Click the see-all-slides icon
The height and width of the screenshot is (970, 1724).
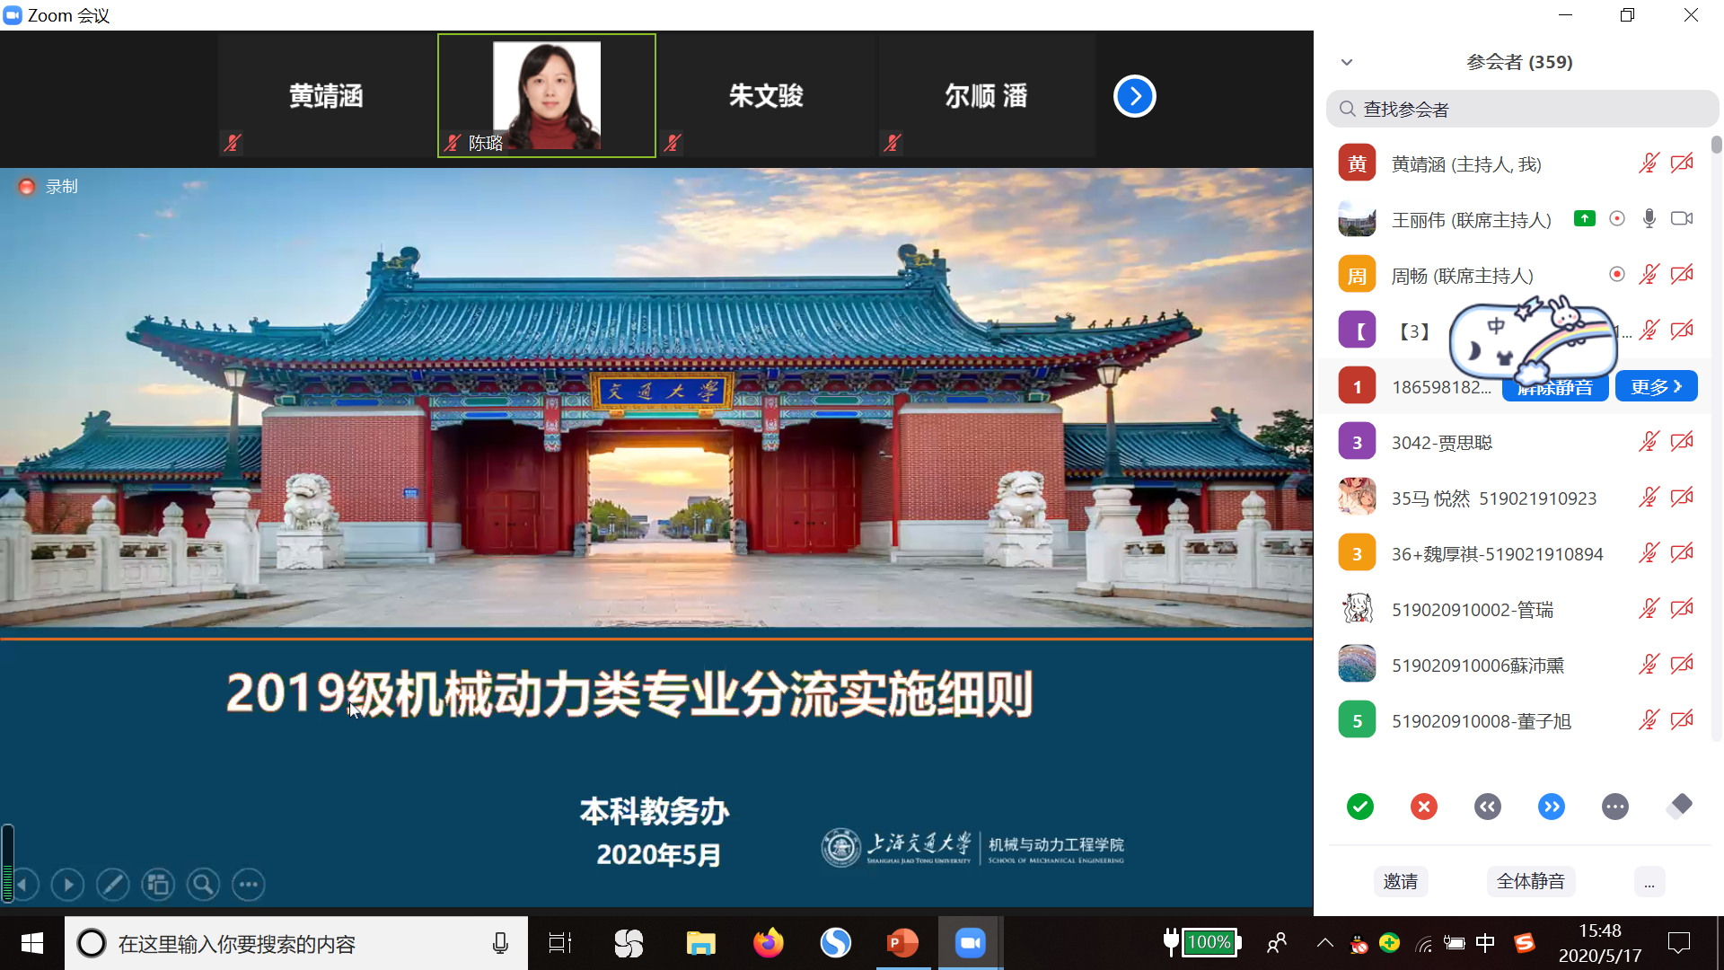pyautogui.click(x=158, y=885)
